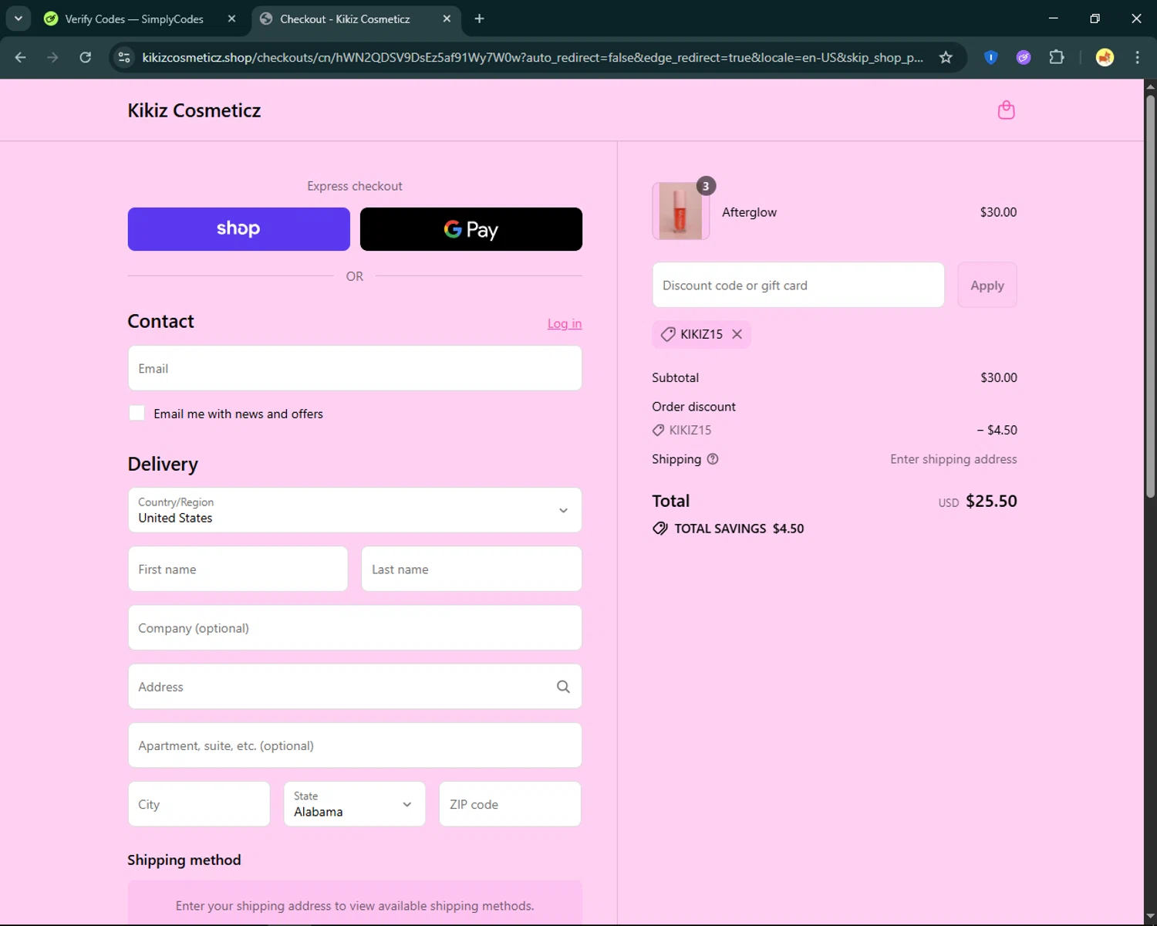Click the total amount $25.50
The image size is (1157, 926).
coord(991,501)
